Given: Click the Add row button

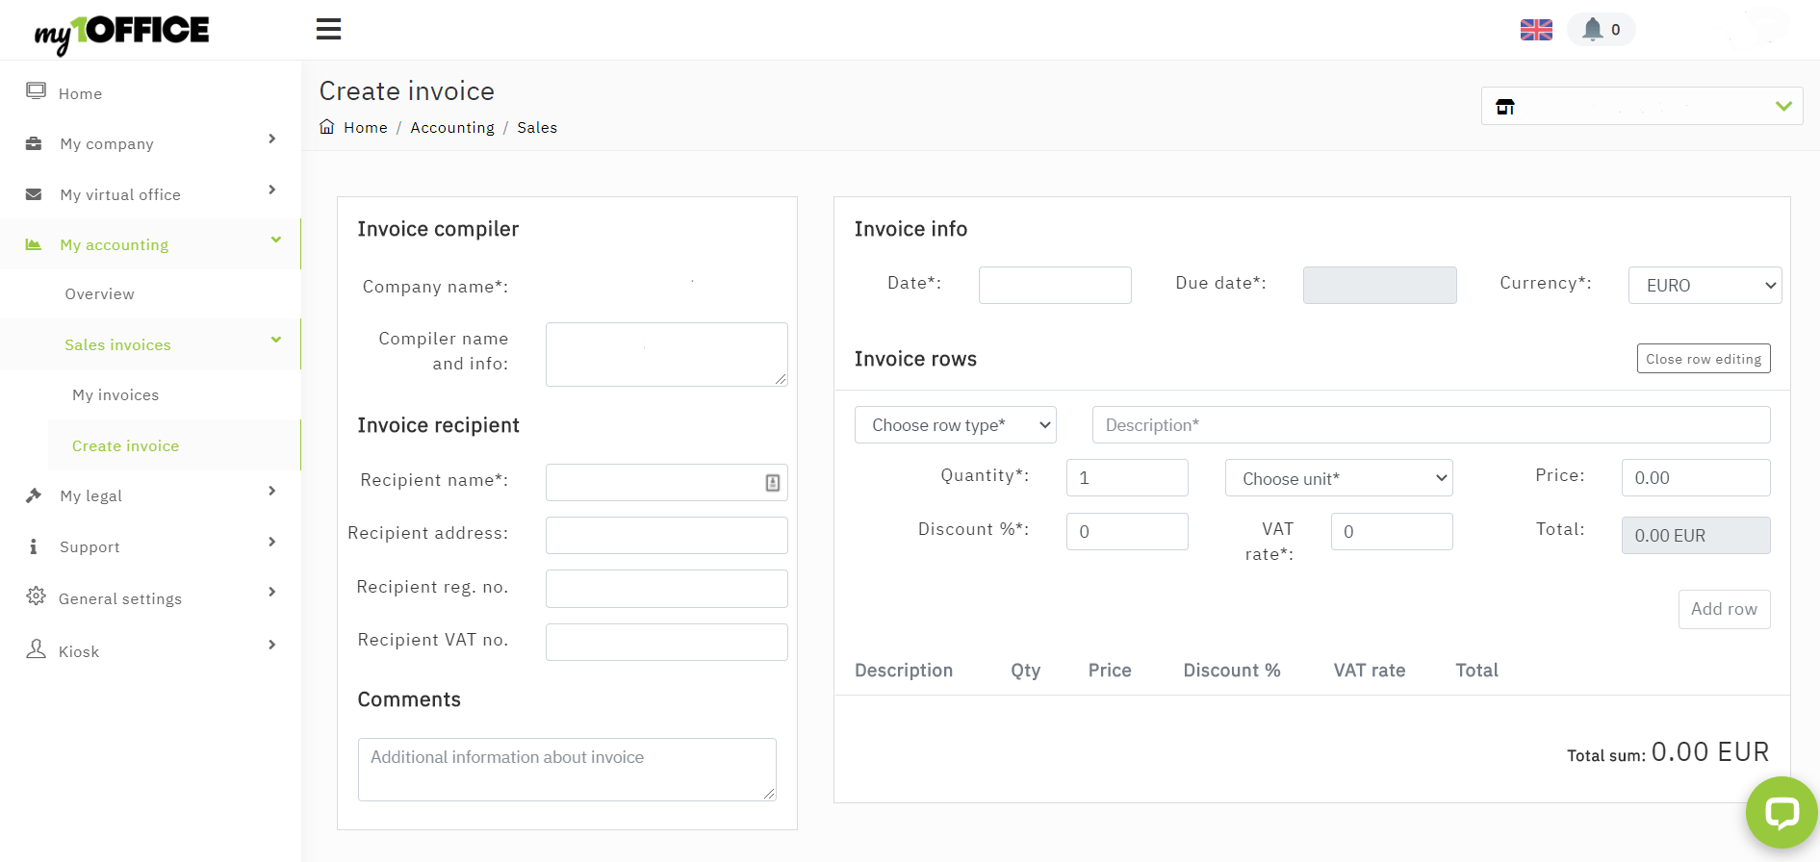Looking at the screenshot, I should (1723, 609).
